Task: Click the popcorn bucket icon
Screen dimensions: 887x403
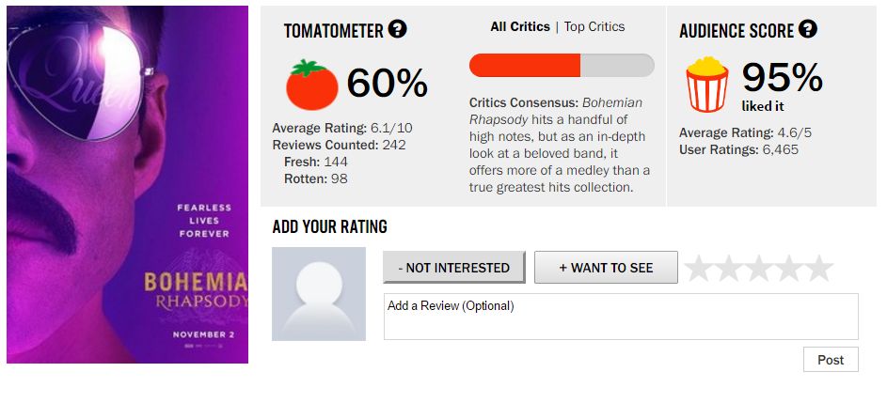Action: 707,85
